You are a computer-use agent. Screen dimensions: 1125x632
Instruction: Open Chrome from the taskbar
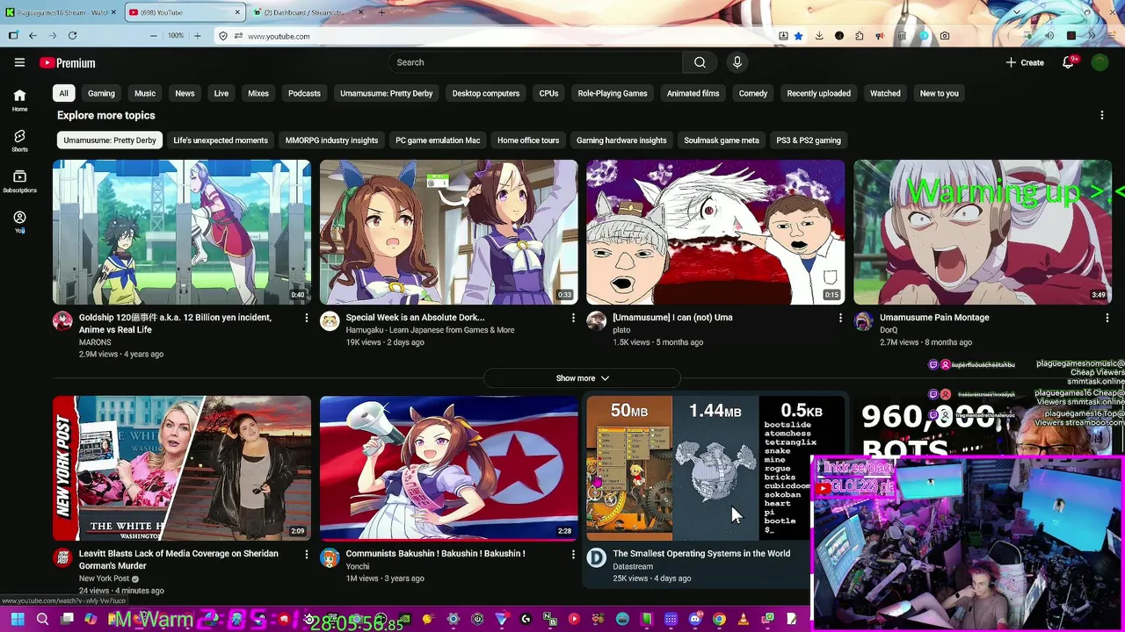coord(719,619)
